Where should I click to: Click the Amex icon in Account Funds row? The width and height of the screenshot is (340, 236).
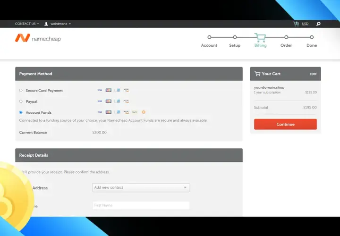(x=117, y=112)
